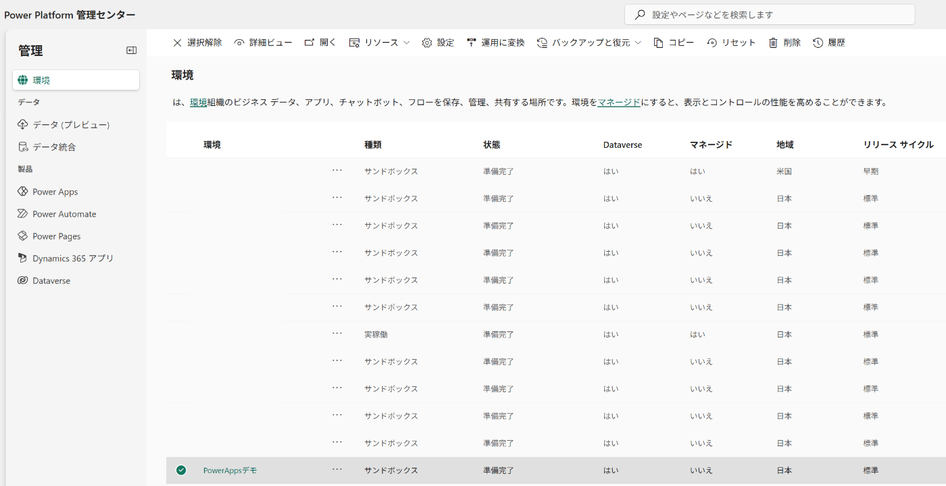Click the 削除 trash command
This screenshot has height=486, width=946.
click(x=785, y=43)
